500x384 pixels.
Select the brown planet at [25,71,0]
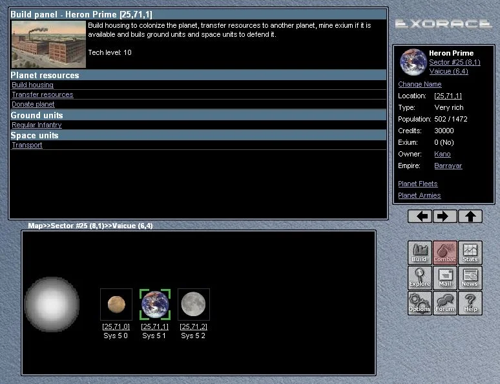tap(116, 304)
